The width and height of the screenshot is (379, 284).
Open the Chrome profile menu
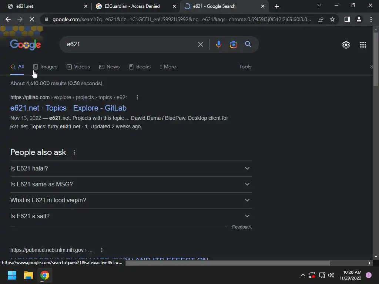tap(359, 19)
